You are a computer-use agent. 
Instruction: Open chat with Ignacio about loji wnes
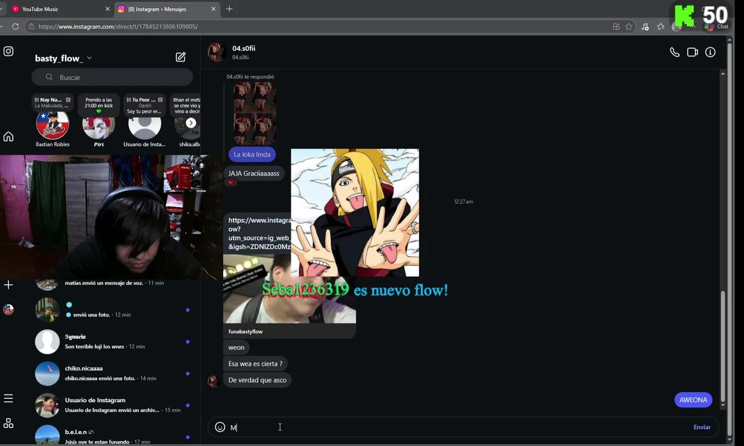(x=112, y=341)
